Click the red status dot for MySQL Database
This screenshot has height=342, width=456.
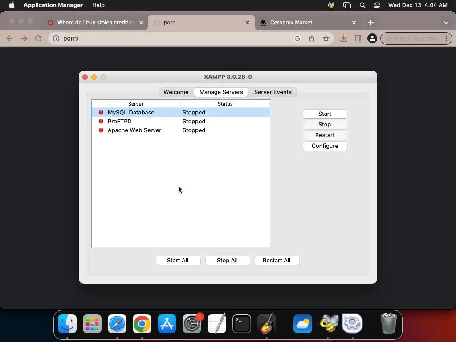click(101, 112)
